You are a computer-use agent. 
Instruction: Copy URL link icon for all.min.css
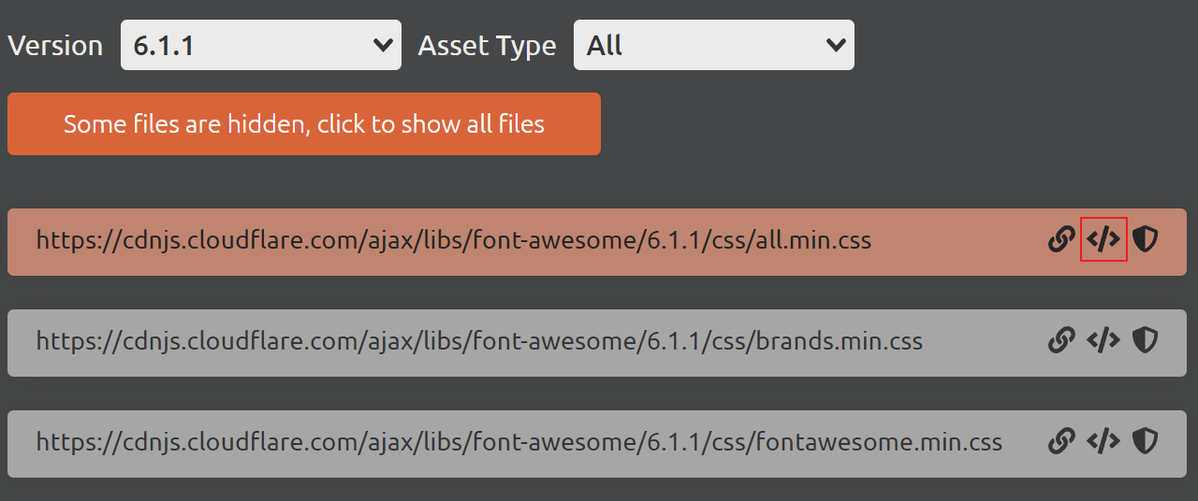point(1061,240)
